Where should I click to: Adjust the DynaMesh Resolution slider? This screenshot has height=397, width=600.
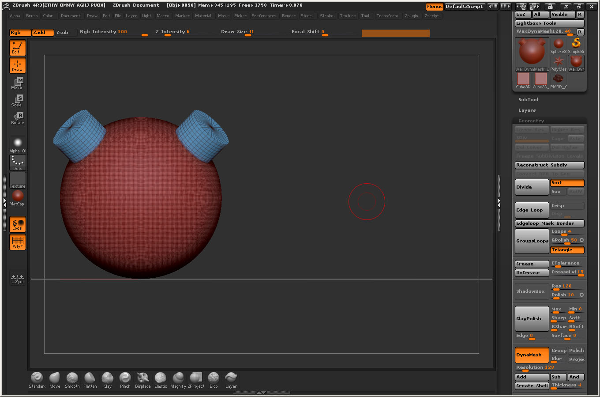tap(550, 368)
